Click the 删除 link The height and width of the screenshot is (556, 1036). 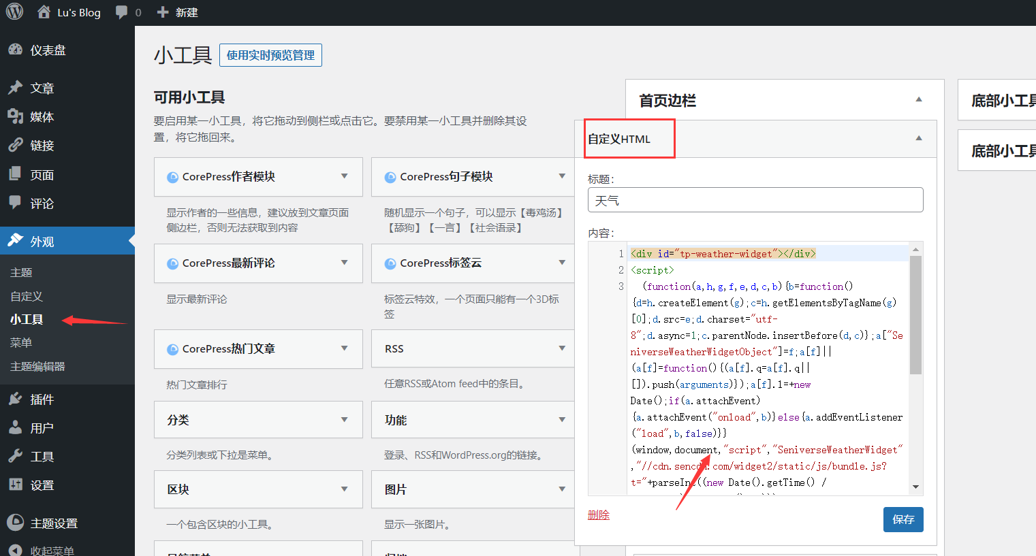click(599, 515)
